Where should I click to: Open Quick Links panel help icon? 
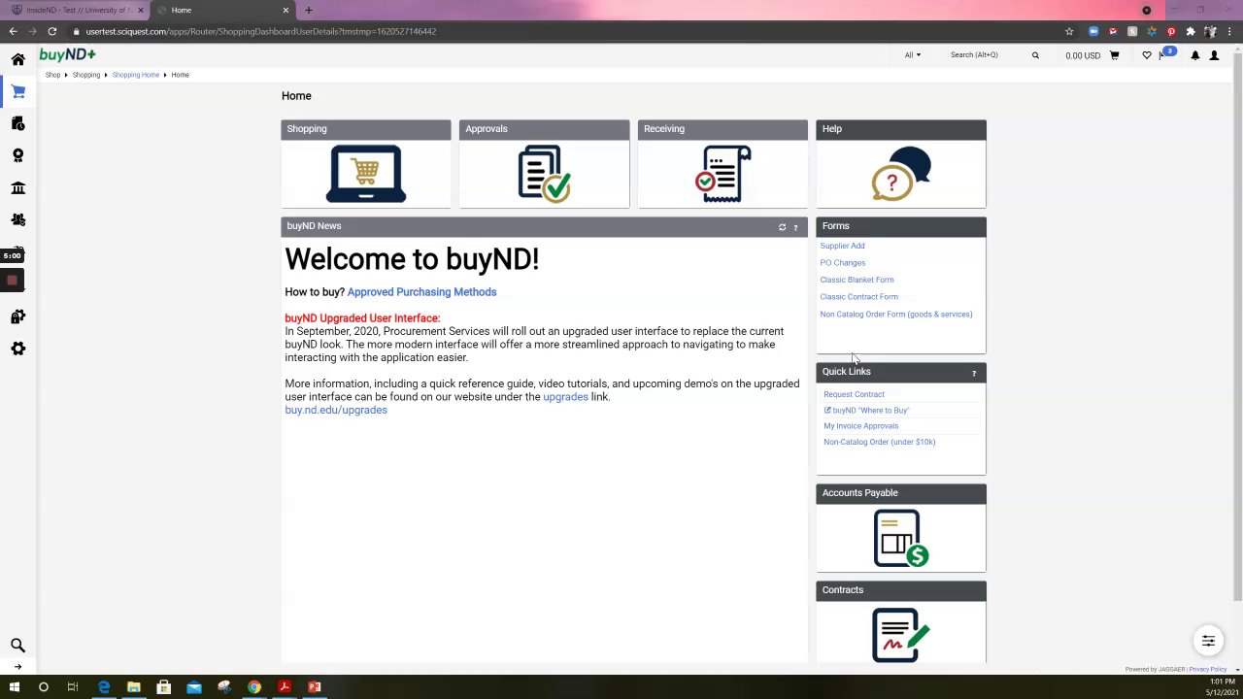point(974,374)
